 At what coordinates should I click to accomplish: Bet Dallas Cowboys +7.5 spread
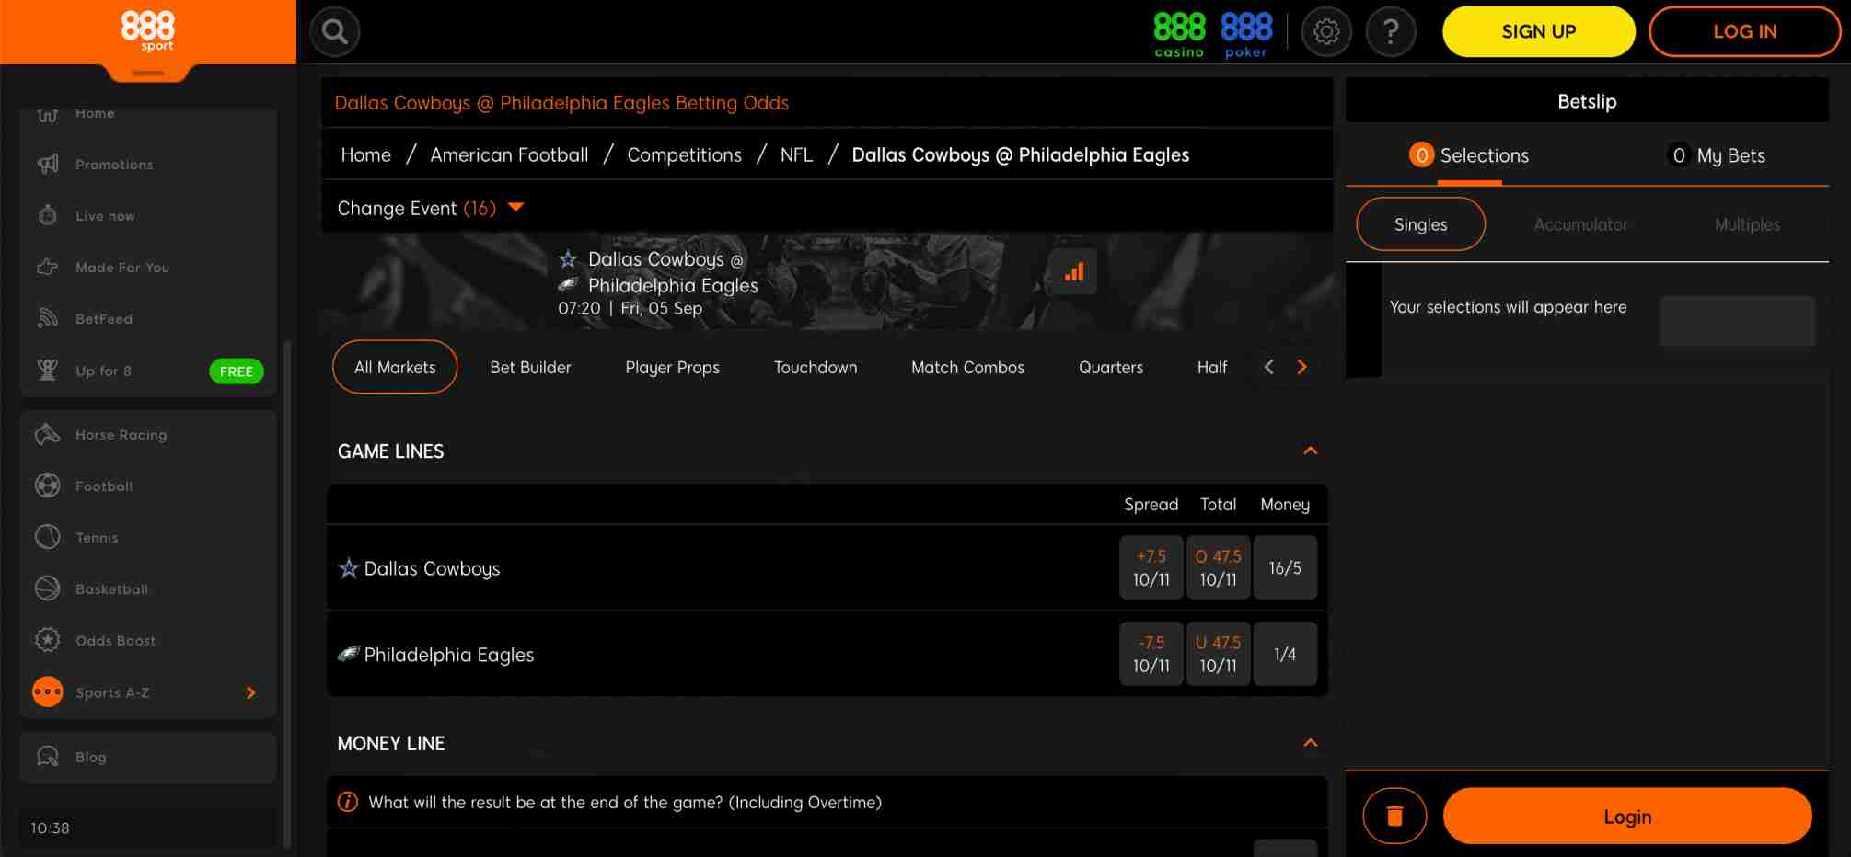[x=1151, y=567]
